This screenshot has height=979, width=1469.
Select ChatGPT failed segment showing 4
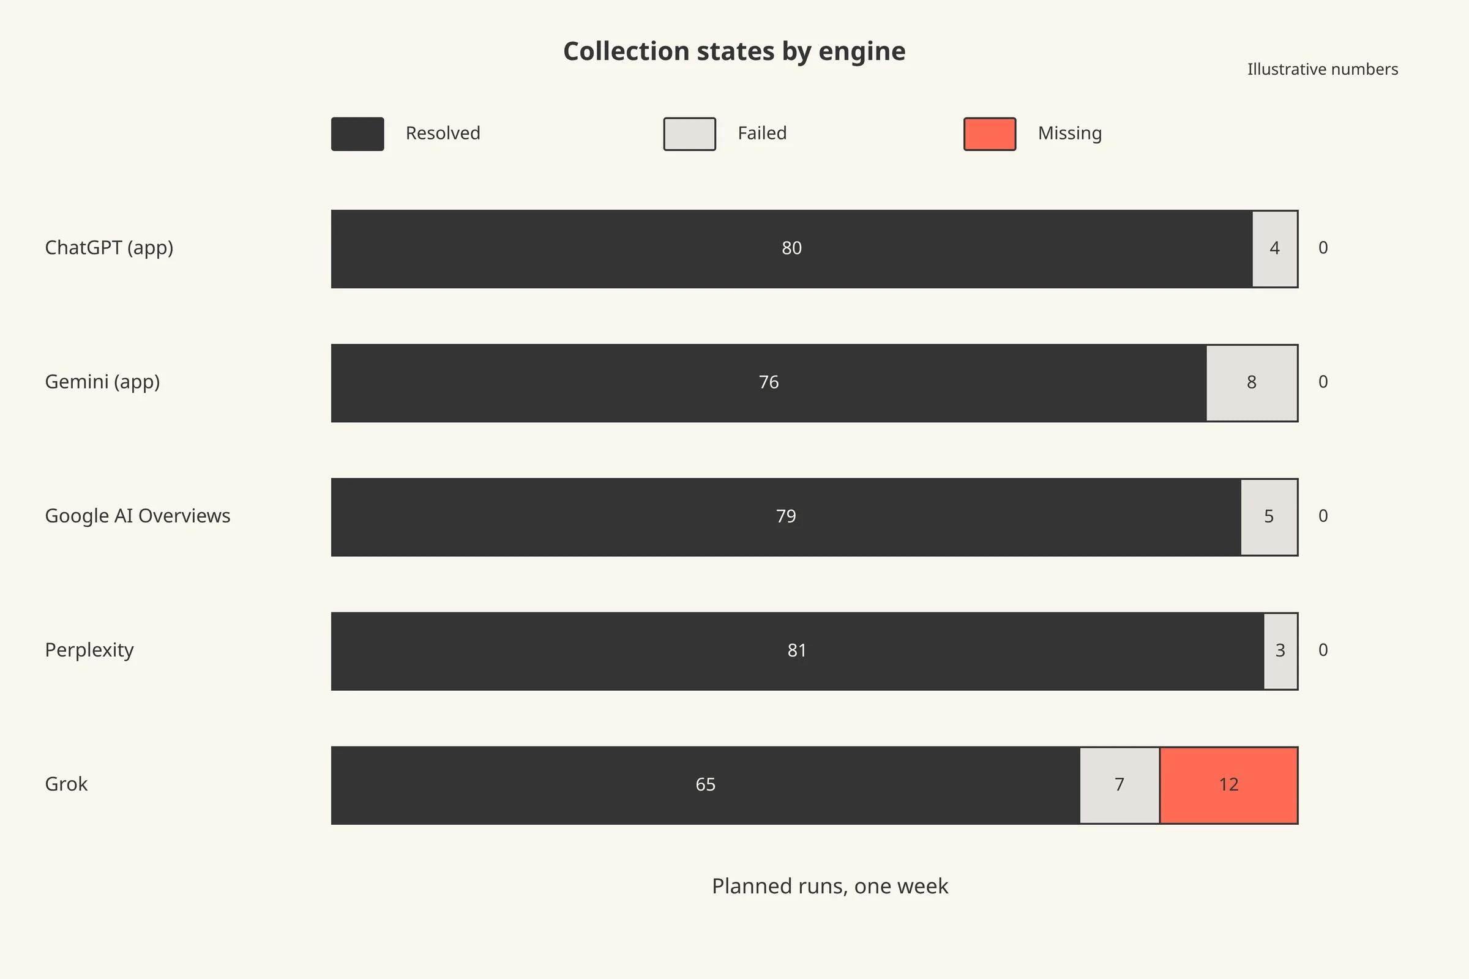[x=1275, y=249]
